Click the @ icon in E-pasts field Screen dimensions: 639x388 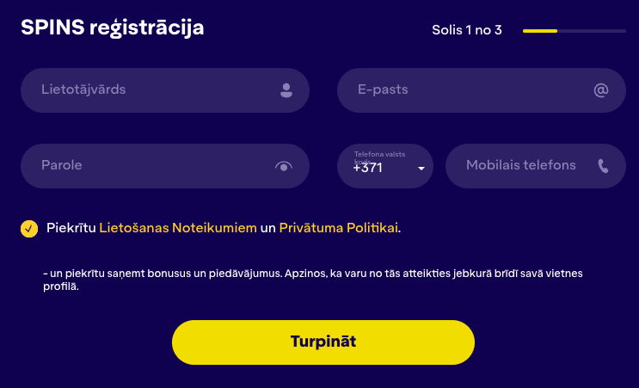(x=600, y=90)
